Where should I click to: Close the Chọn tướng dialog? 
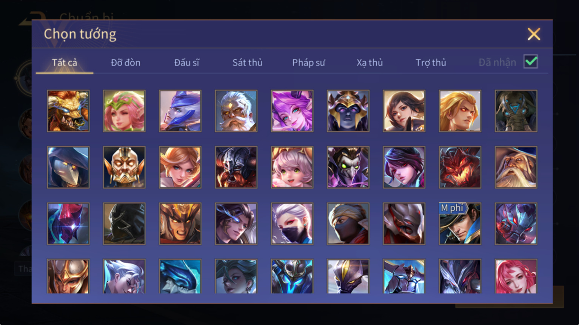coord(534,34)
